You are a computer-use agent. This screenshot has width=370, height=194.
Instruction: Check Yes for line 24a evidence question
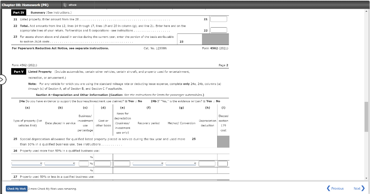(x=126, y=101)
